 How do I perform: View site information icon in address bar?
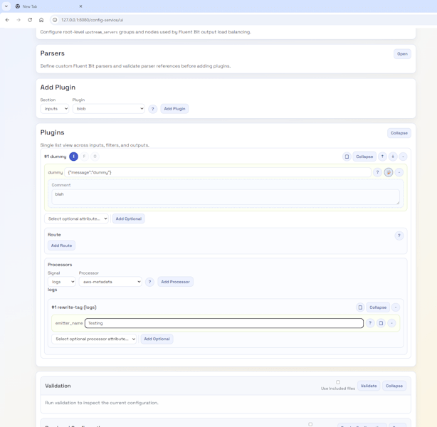click(x=55, y=20)
